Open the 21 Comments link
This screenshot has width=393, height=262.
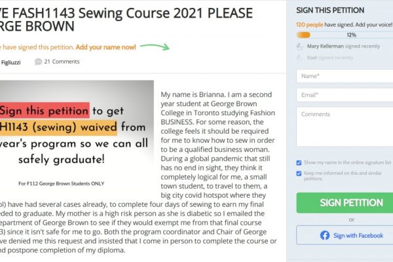[x=62, y=62]
